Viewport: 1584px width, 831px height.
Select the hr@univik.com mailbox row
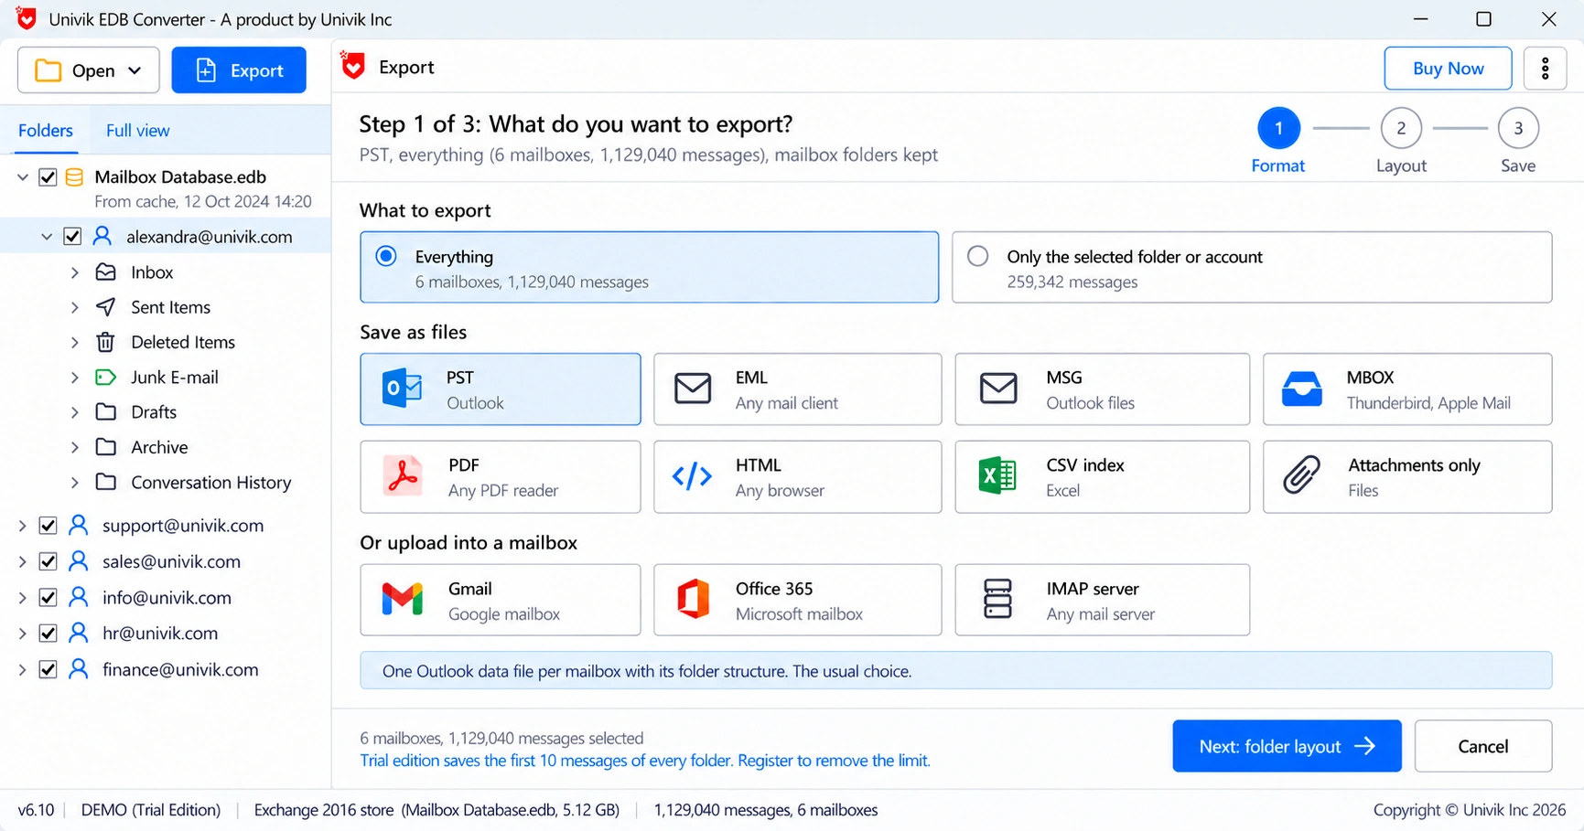pos(166,633)
